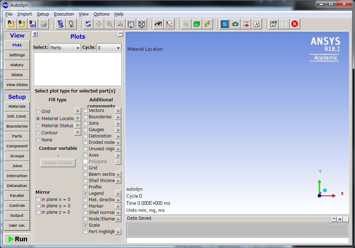Click the red stop icon in toolbar
The height and width of the screenshot is (248, 355).
[295, 24]
